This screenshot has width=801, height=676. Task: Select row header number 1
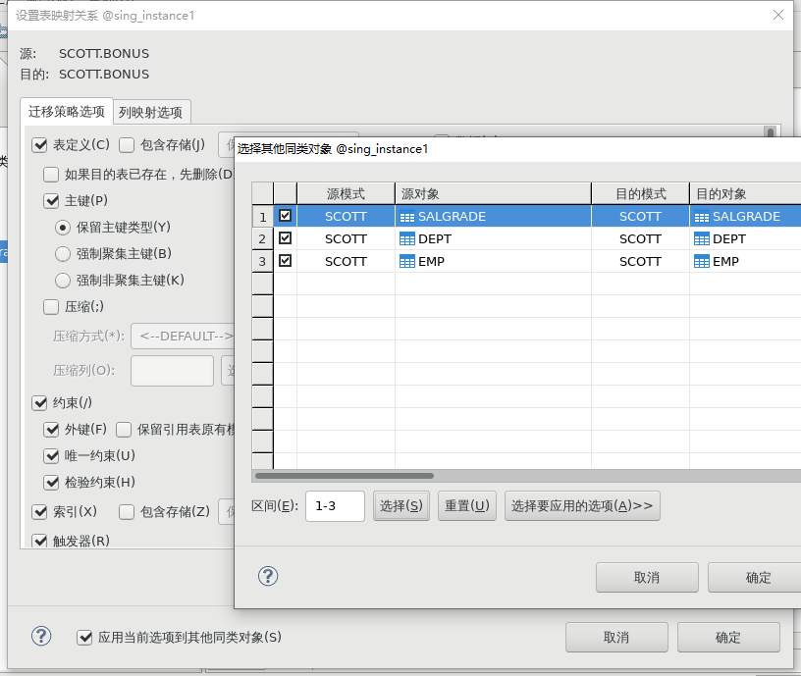pos(262,217)
